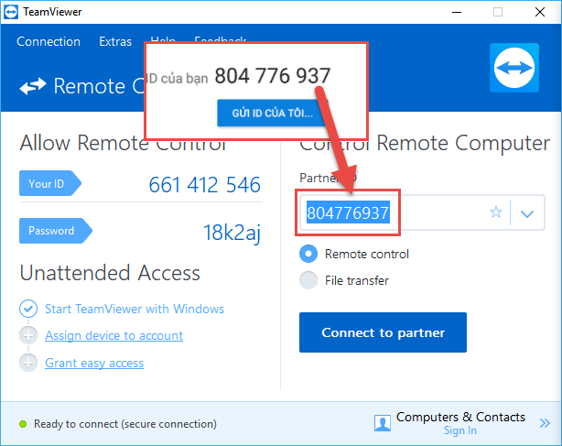Click the GỬI ID CỦA TÔI button

pos(272,114)
